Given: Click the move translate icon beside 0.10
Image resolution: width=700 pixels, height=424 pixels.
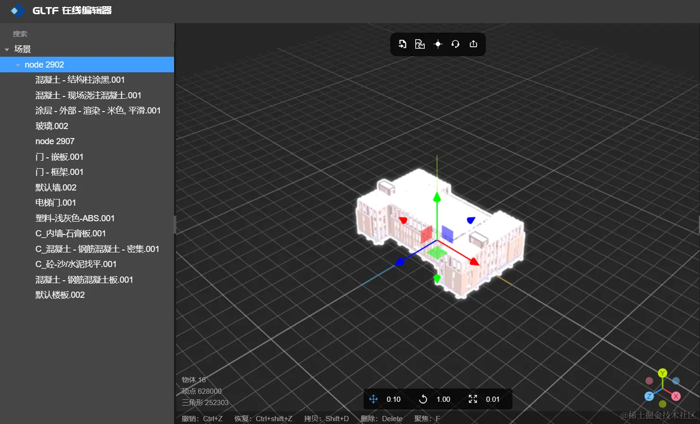Looking at the screenshot, I should click(x=373, y=399).
